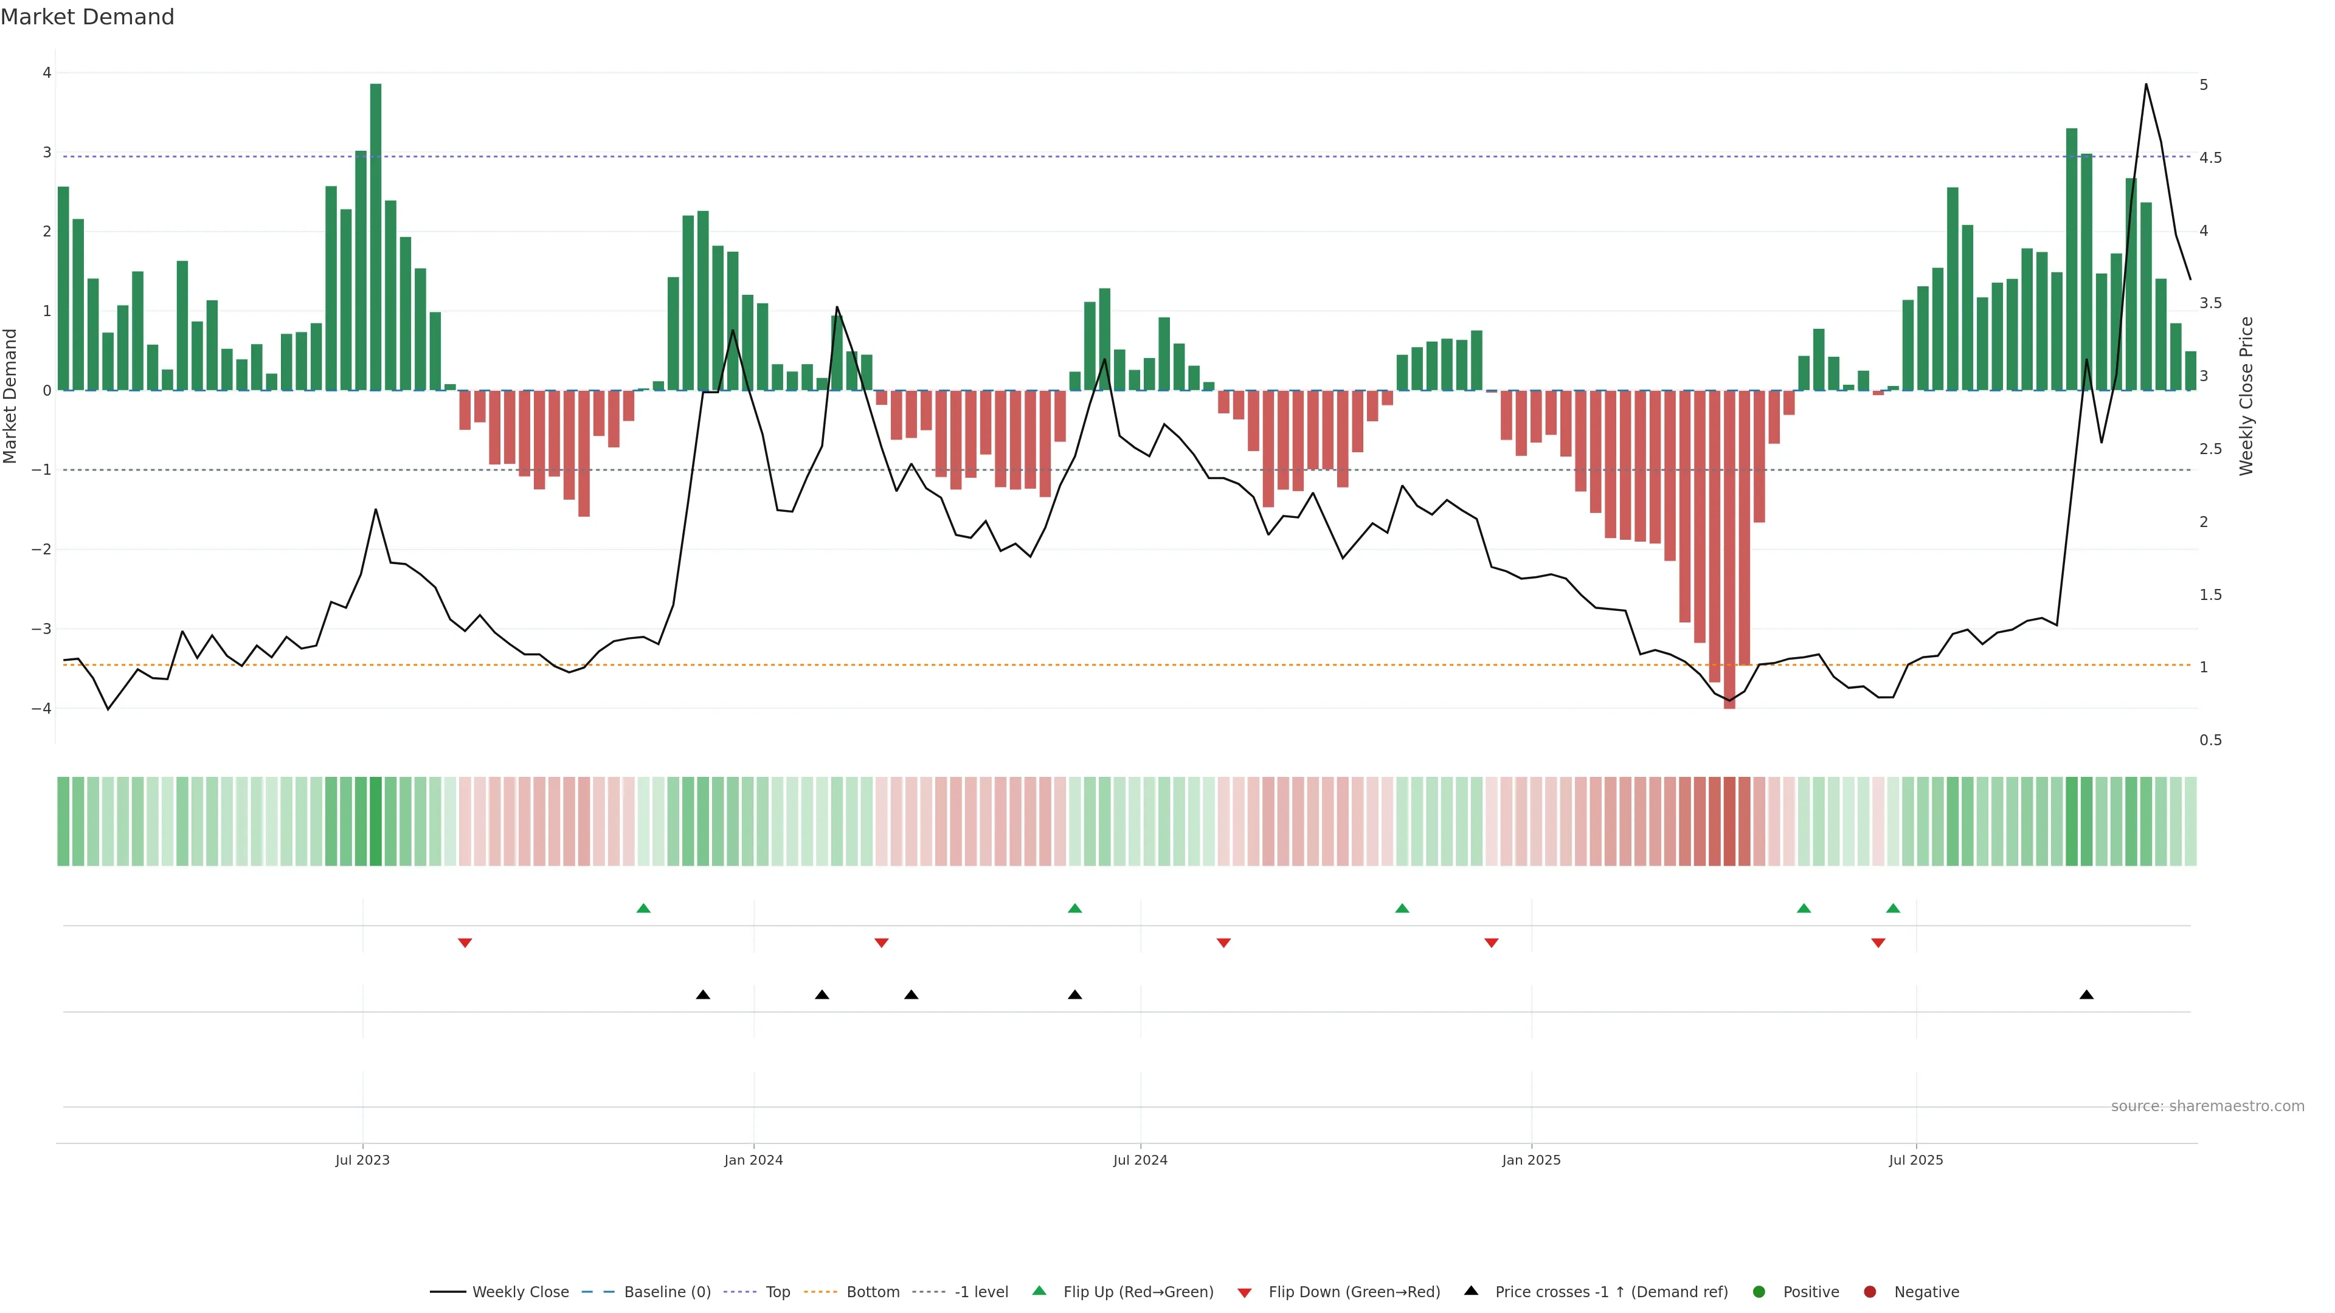Click the red Negative legend dot
The height and width of the screenshot is (1313, 2335).
click(1870, 1292)
